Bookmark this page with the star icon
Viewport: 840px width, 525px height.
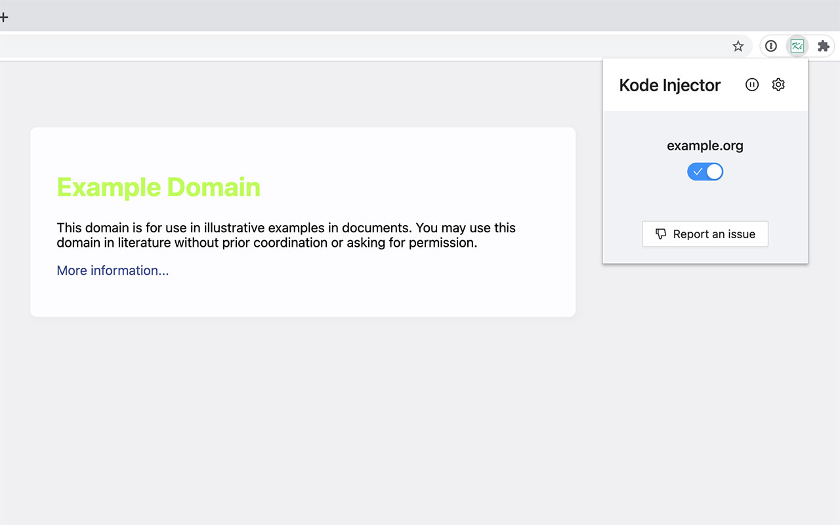(x=738, y=45)
